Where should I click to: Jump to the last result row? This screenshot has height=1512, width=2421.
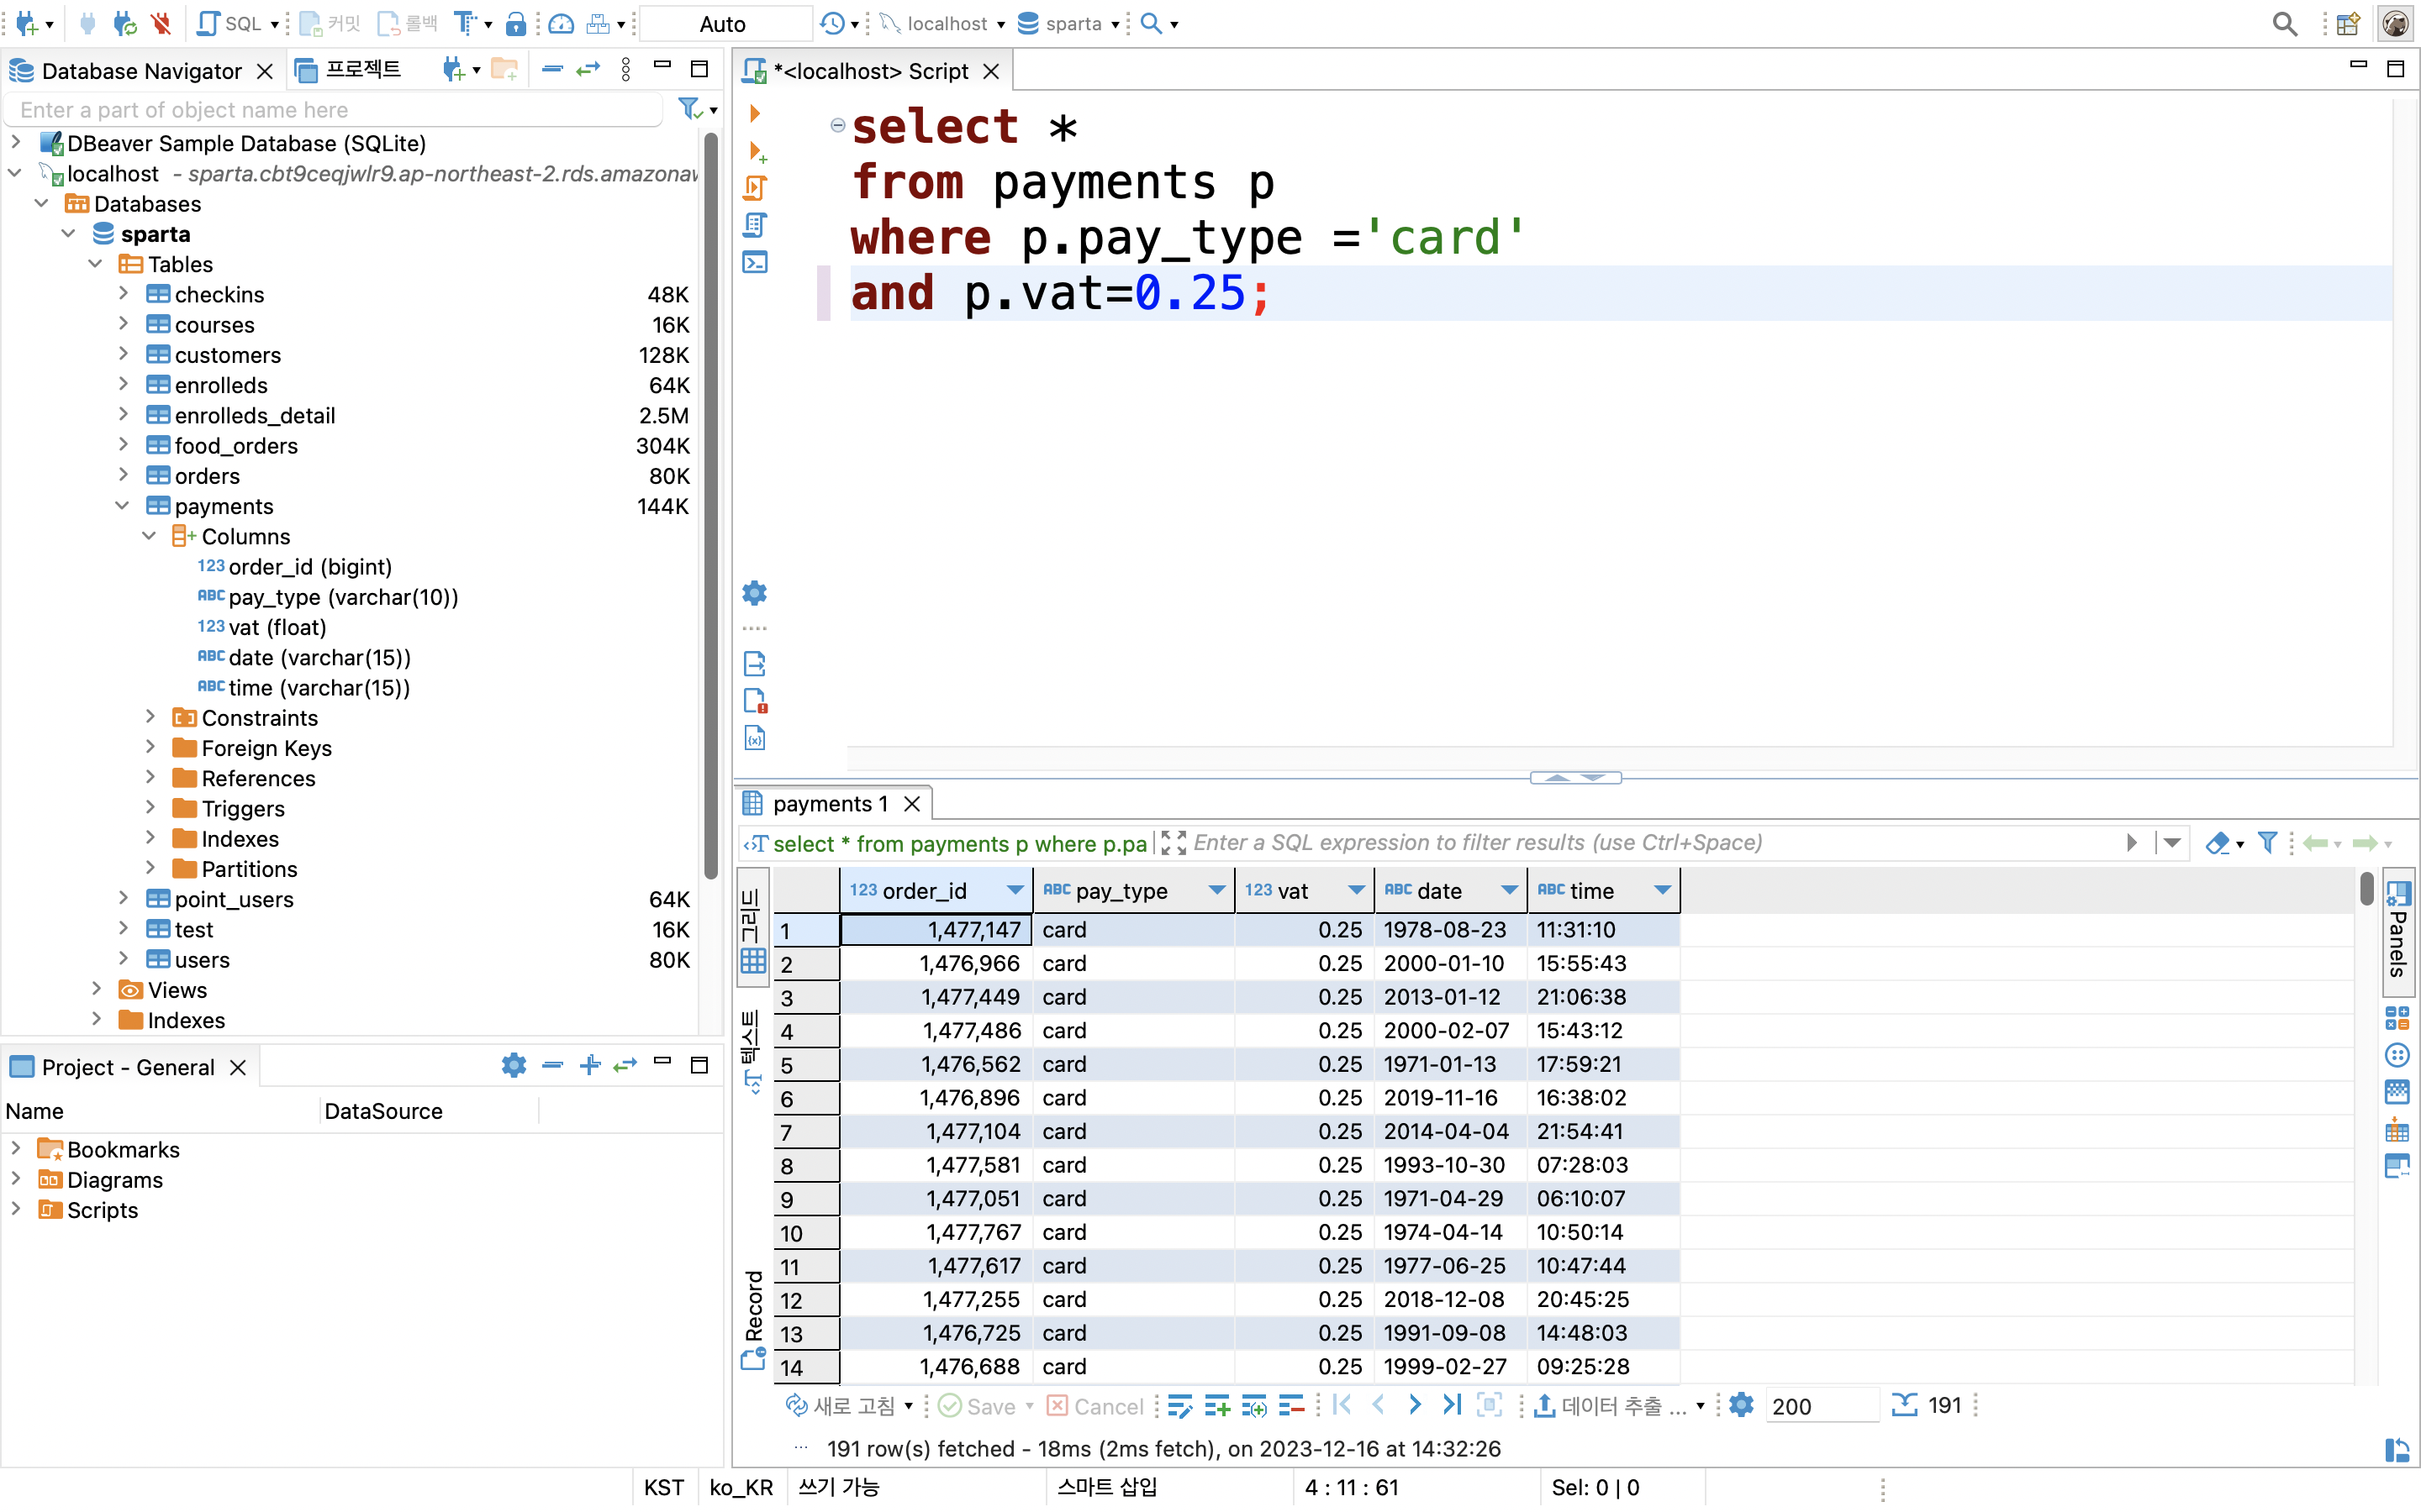pos(1452,1404)
